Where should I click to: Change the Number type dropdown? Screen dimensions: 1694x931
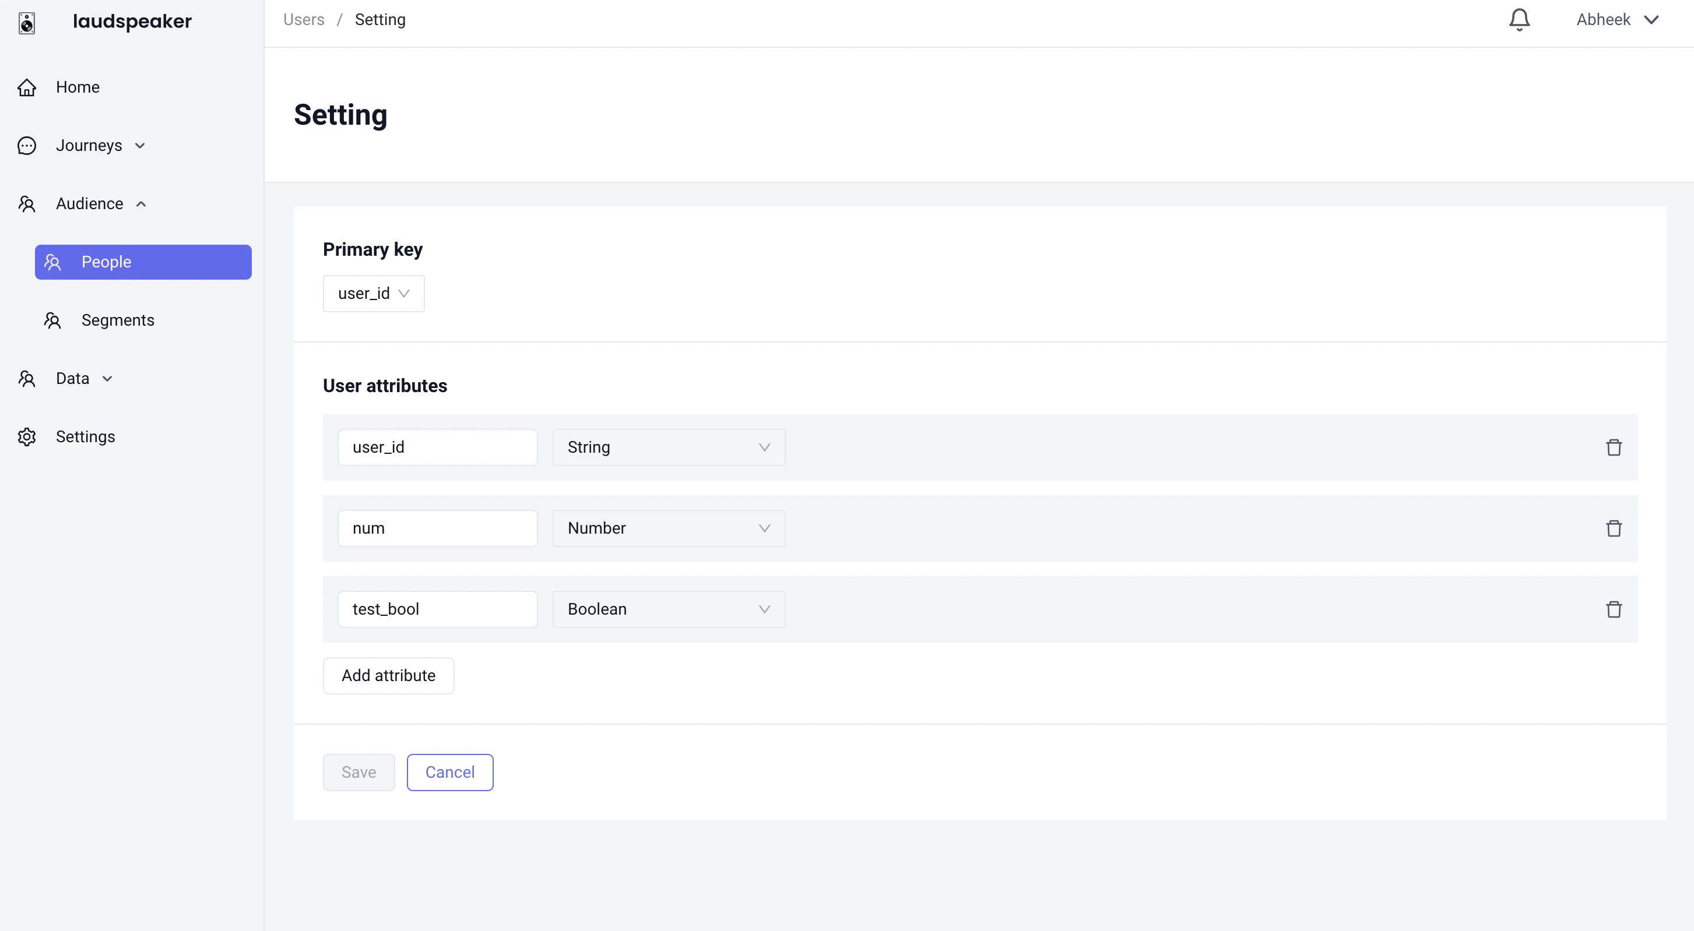pos(668,528)
